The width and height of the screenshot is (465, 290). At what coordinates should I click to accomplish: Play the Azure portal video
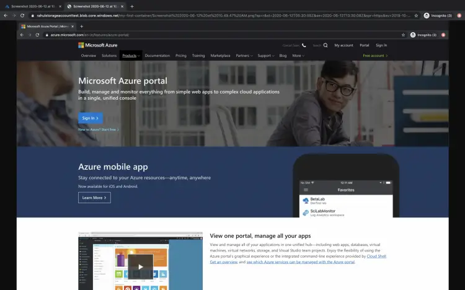click(141, 266)
